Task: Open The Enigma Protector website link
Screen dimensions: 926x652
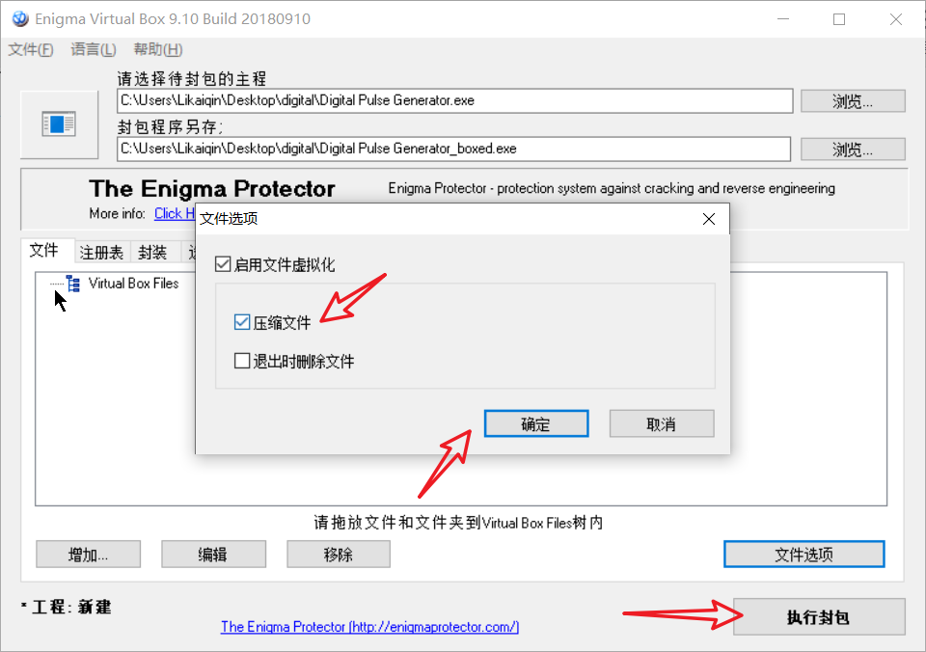Action: coord(369,627)
